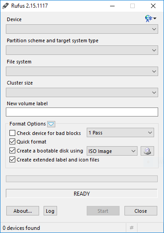Open the 1 Pass bad blocks dropdown
Viewport: 164px width, 233px height.
120,133
